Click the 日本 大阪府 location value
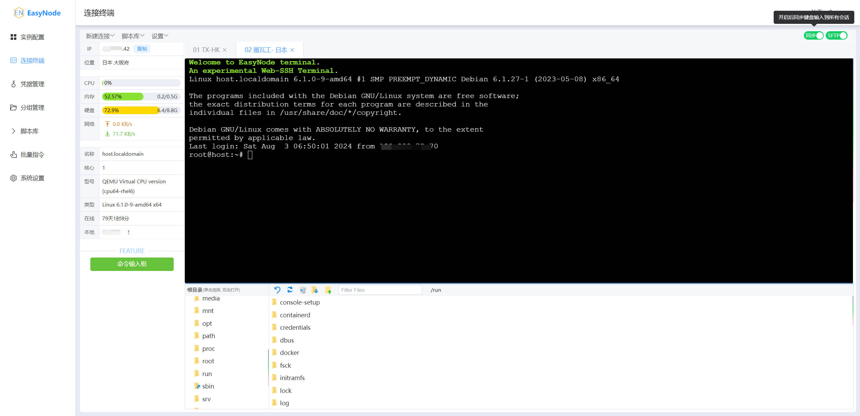860x416 pixels. click(x=116, y=62)
